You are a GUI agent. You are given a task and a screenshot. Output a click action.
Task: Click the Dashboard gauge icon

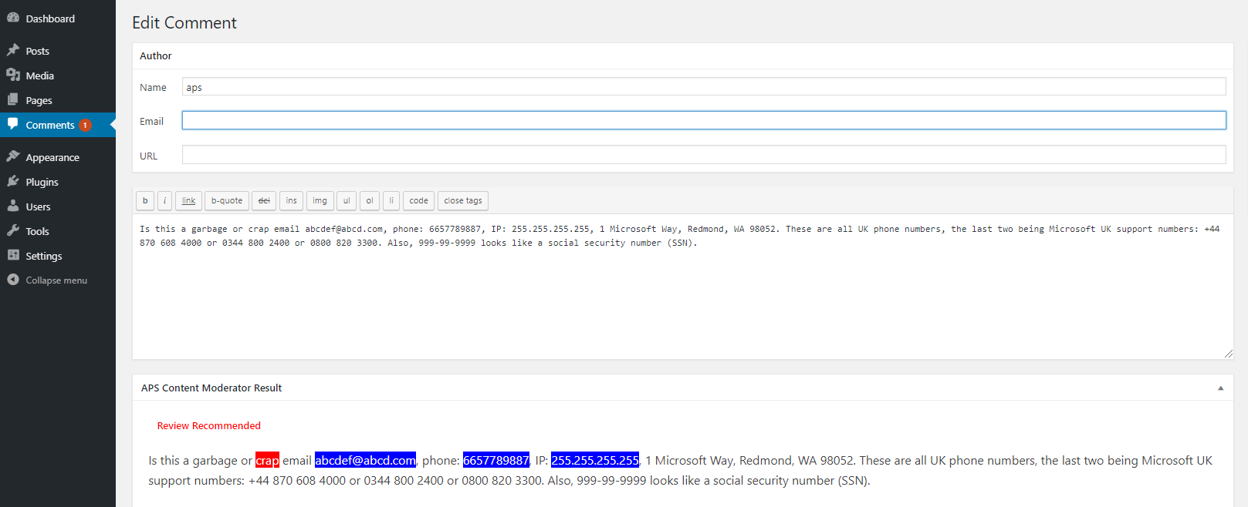tap(13, 18)
